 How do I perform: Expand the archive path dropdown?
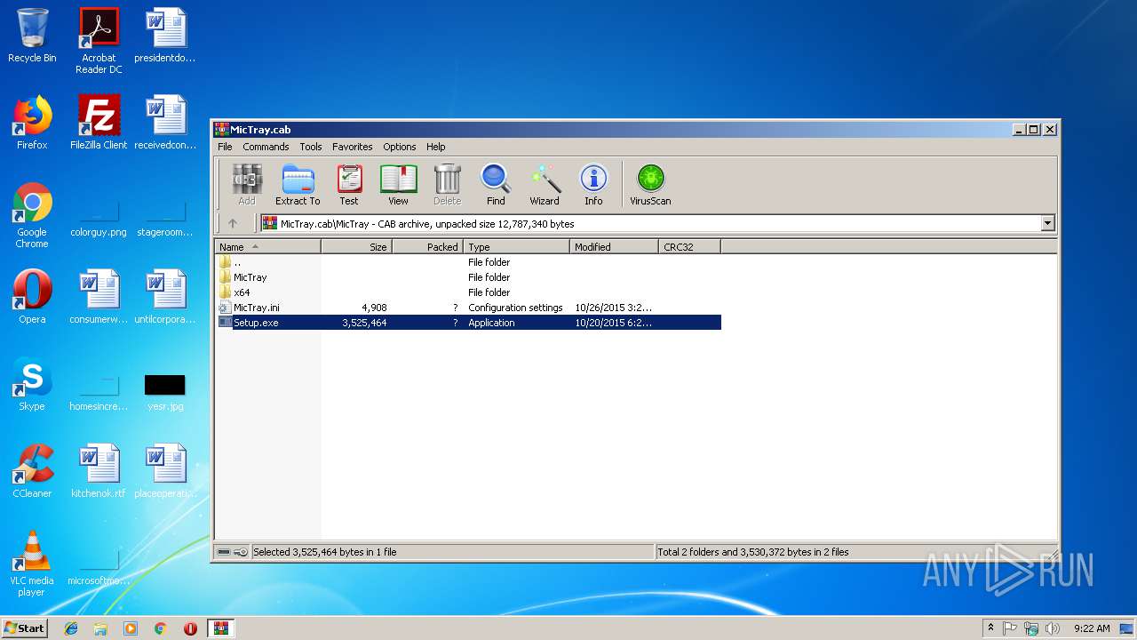[x=1048, y=224]
